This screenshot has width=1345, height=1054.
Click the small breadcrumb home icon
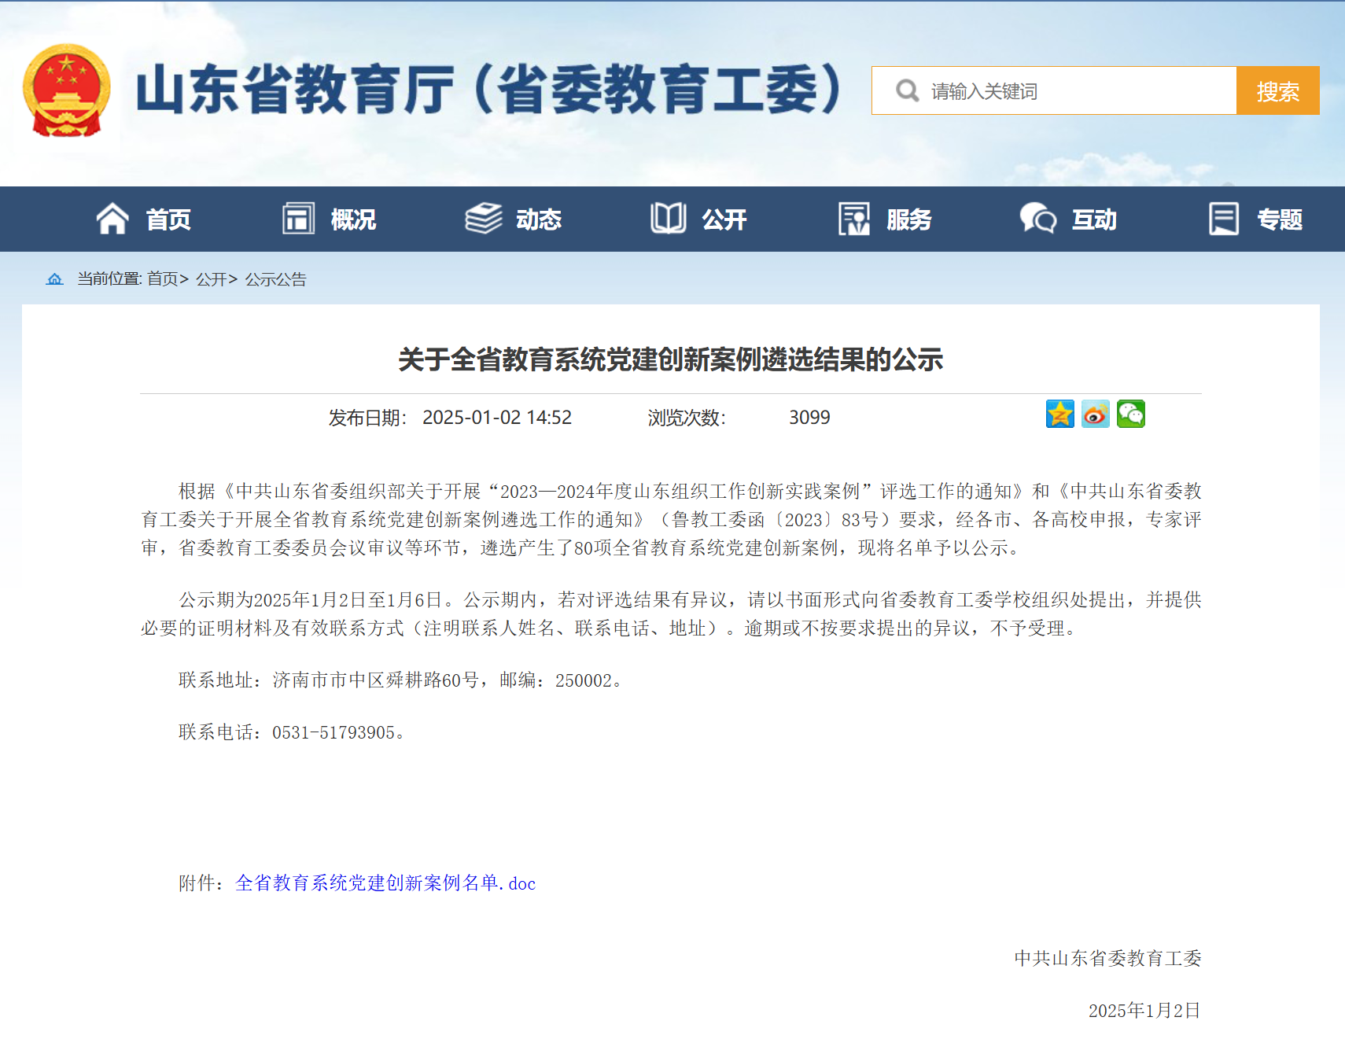(x=54, y=279)
